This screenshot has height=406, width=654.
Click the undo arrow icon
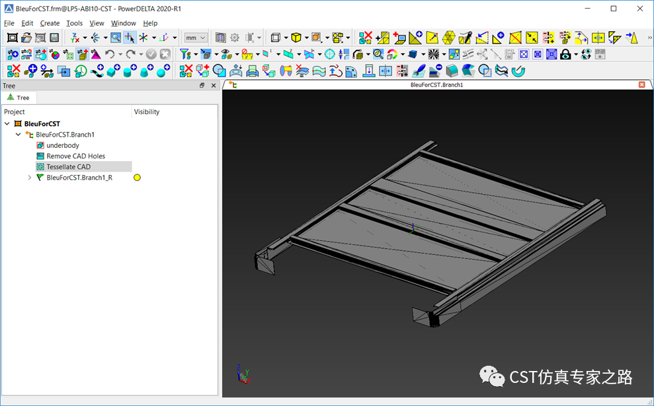coord(110,54)
